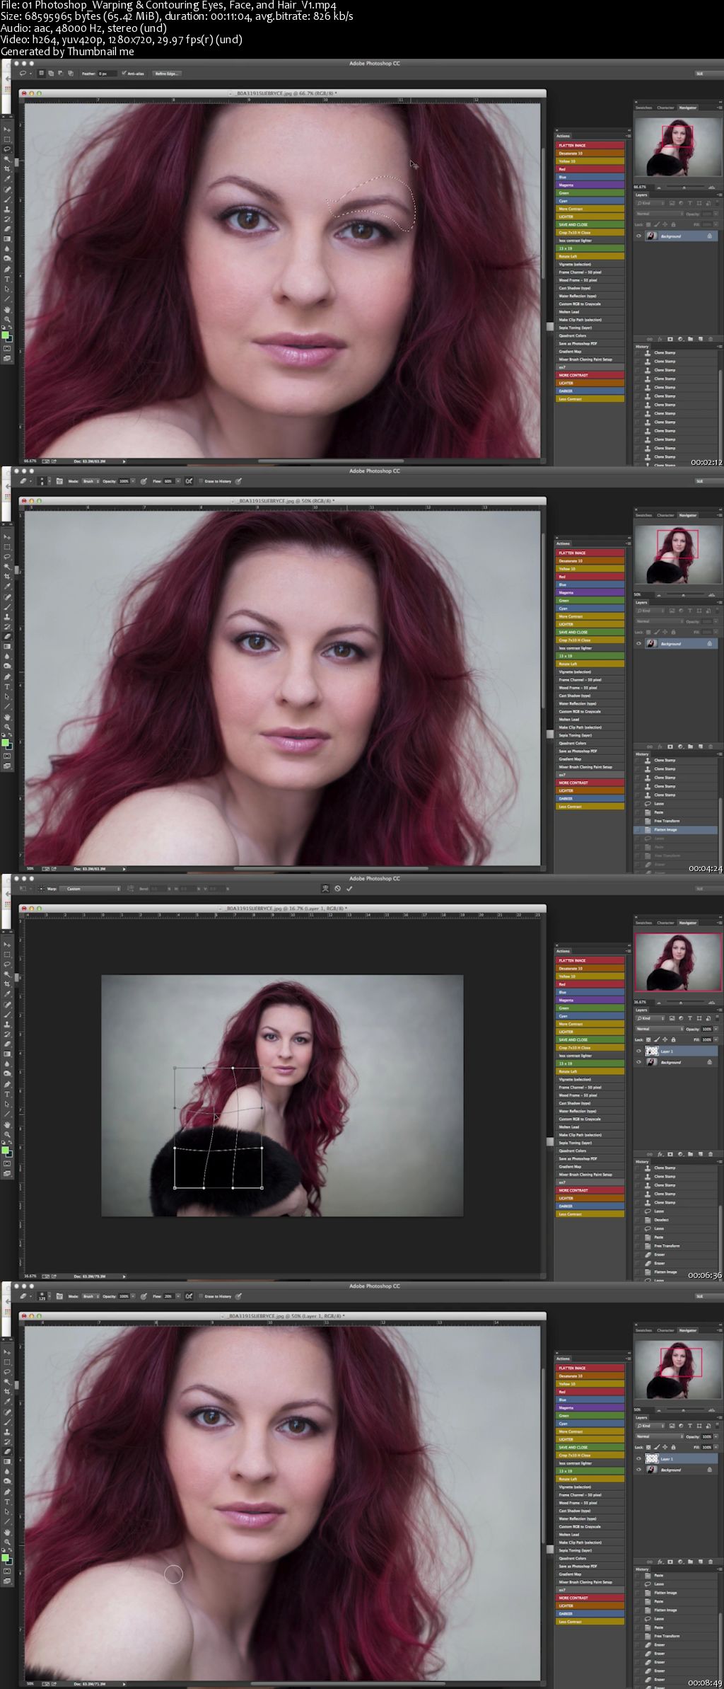Enable Erase to History in the 00:04:24 frame

pos(201,481)
